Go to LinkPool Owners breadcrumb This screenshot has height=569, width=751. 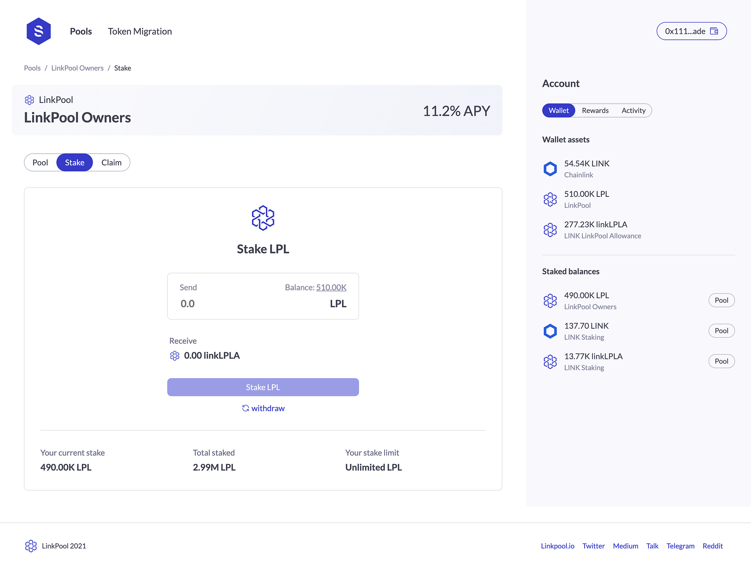(77, 68)
